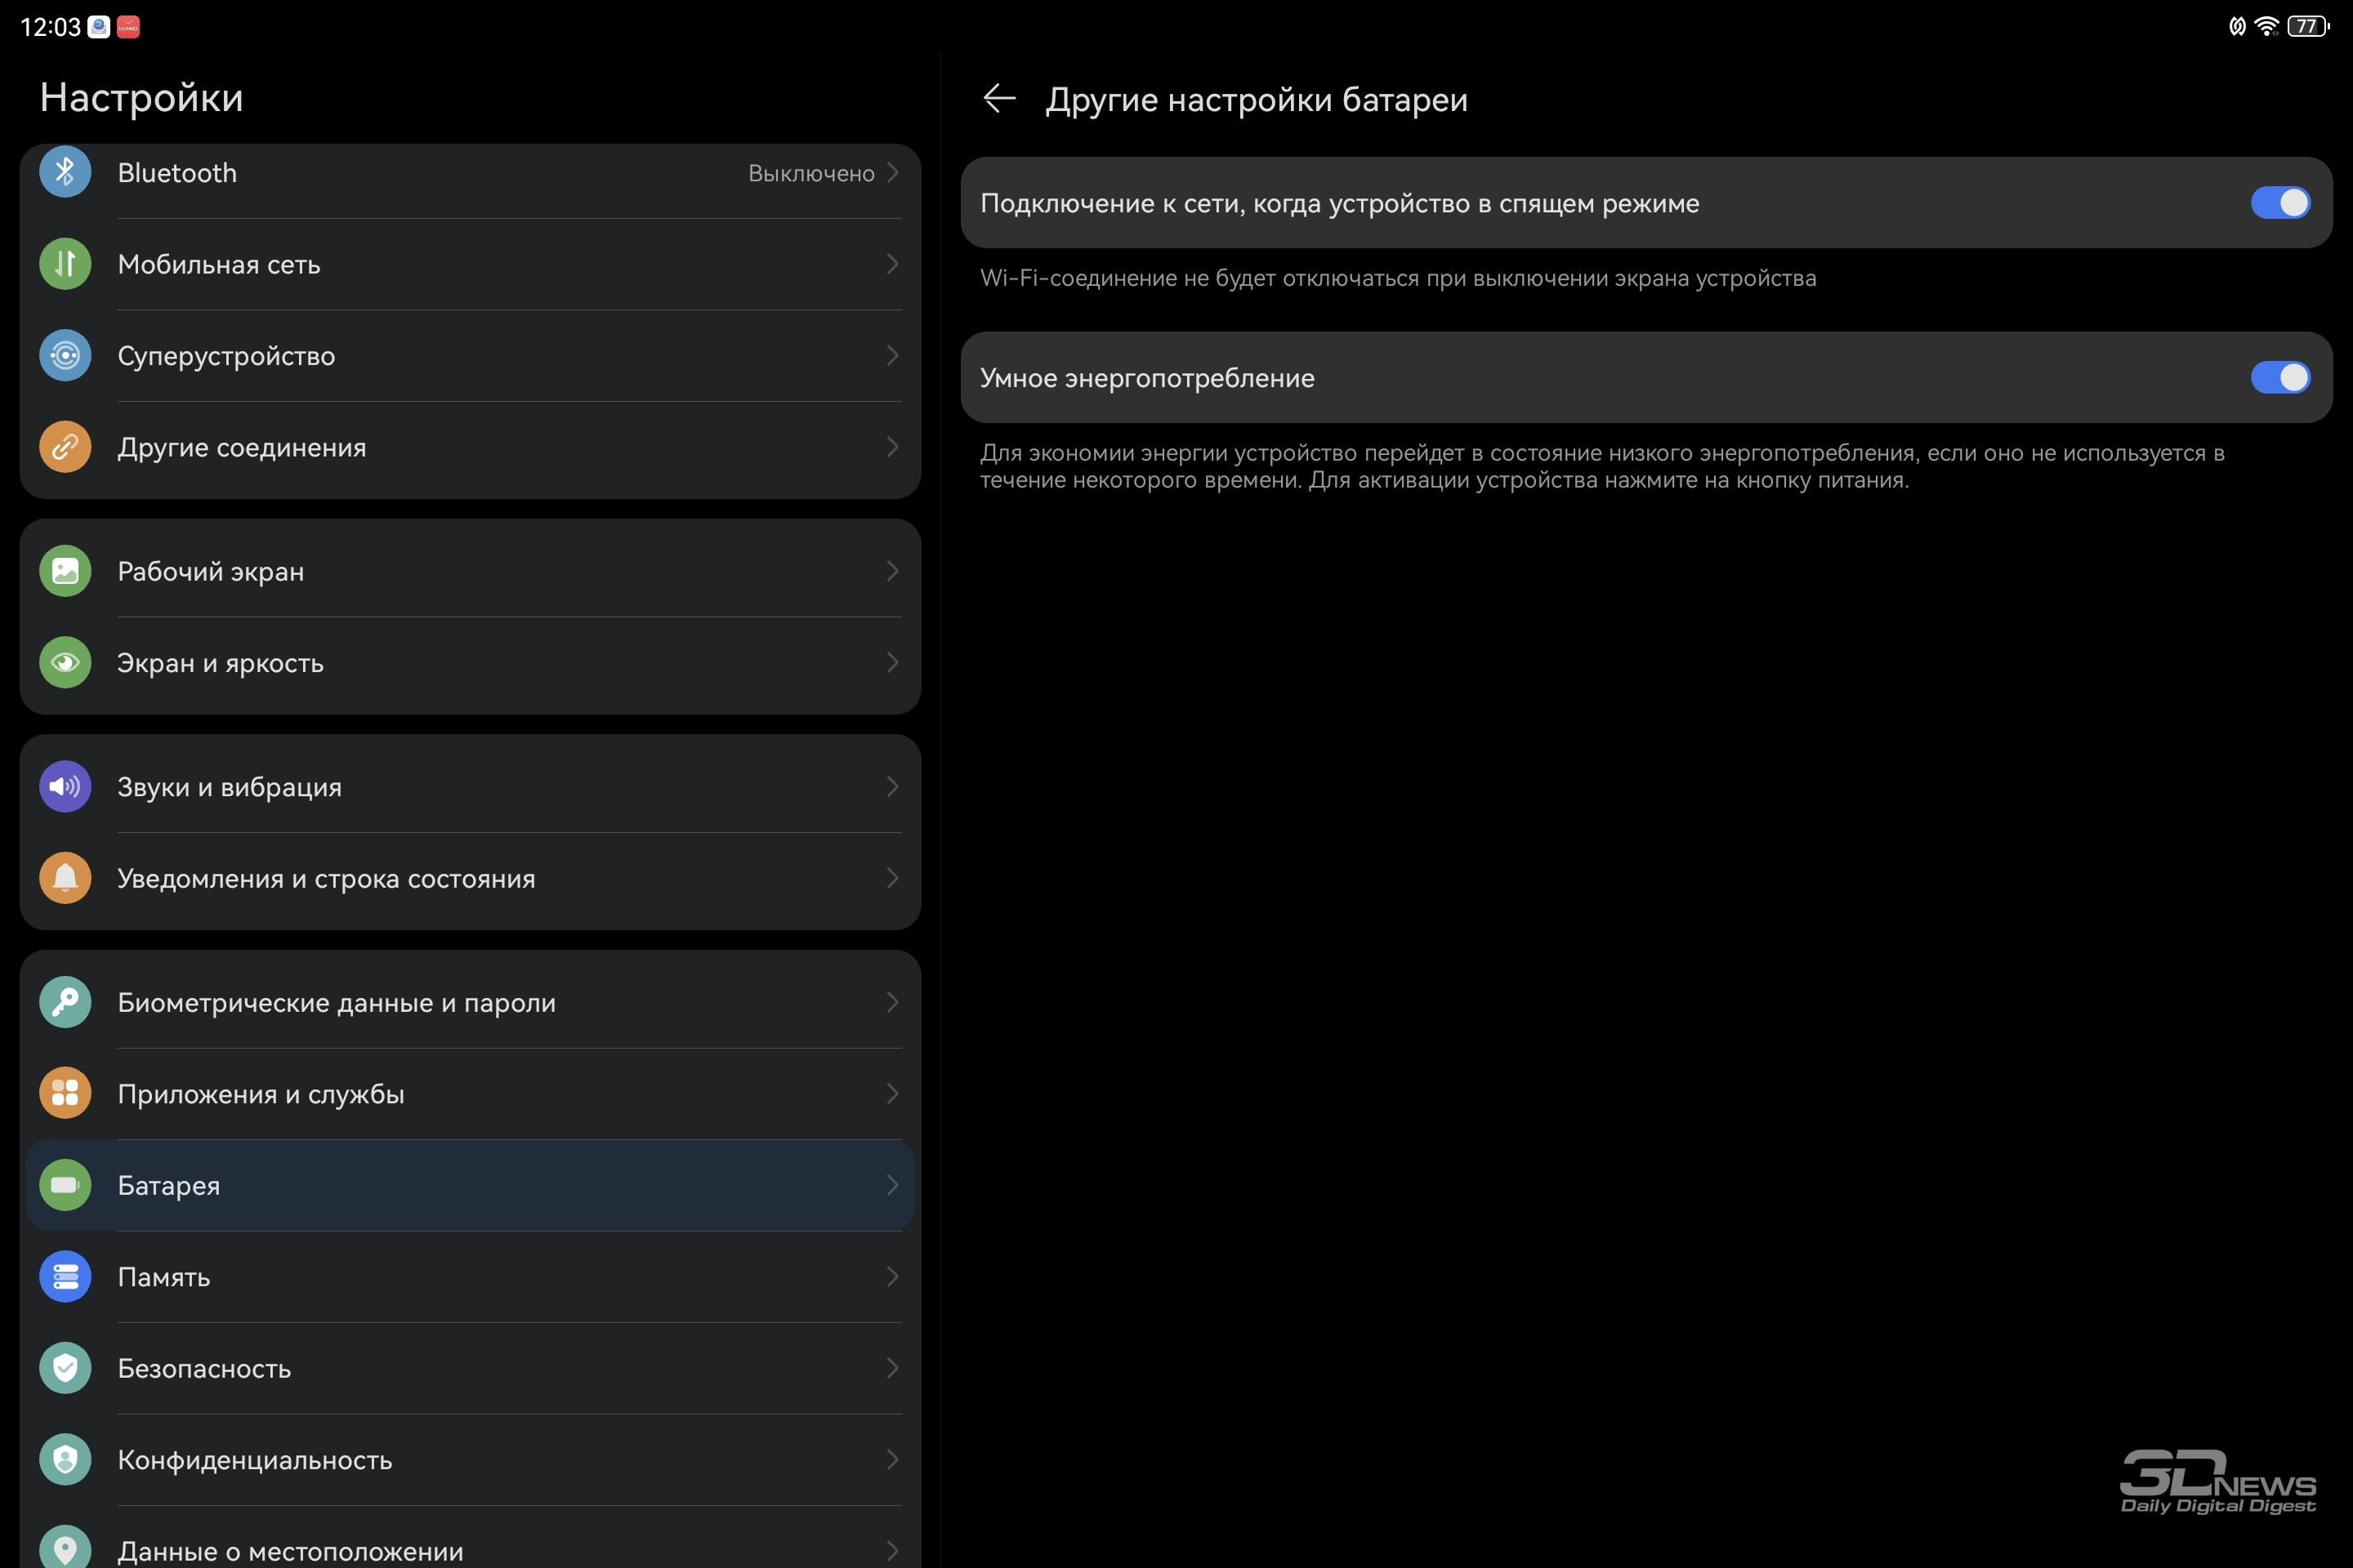Image resolution: width=2353 pixels, height=1568 pixels.
Task: Tap Wi-Fi-соединение не будет отключаться description
Action: pyautogui.click(x=1398, y=278)
